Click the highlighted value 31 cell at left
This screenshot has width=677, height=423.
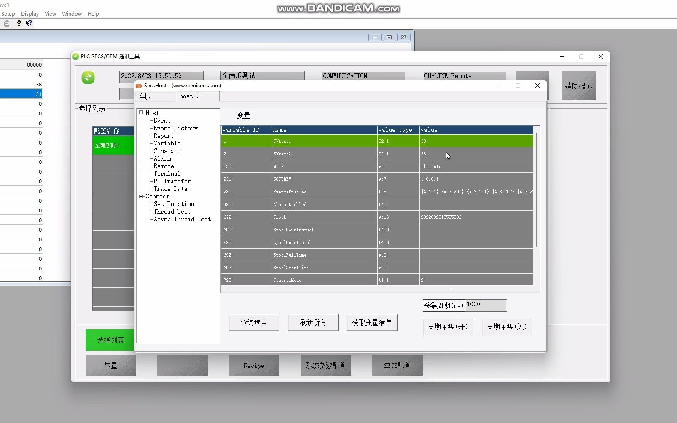tap(21, 94)
